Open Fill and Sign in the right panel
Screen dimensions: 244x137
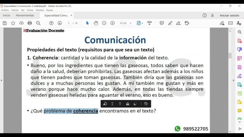pyautogui.click(x=240, y=76)
